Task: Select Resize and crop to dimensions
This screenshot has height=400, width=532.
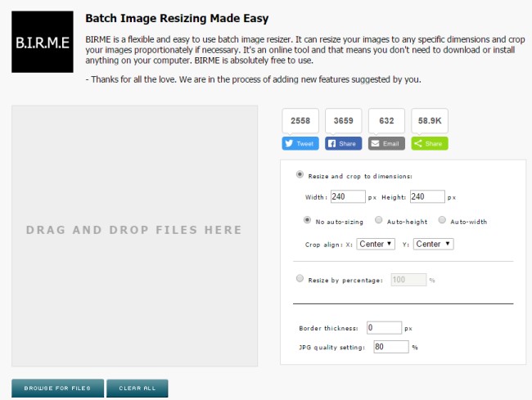Action: pos(300,174)
